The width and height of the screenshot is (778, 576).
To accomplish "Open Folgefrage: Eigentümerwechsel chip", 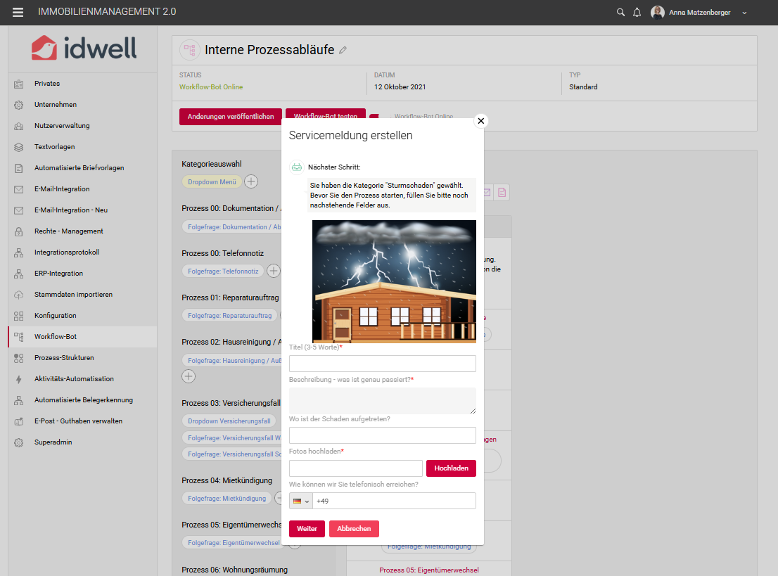I will tap(231, 543).
